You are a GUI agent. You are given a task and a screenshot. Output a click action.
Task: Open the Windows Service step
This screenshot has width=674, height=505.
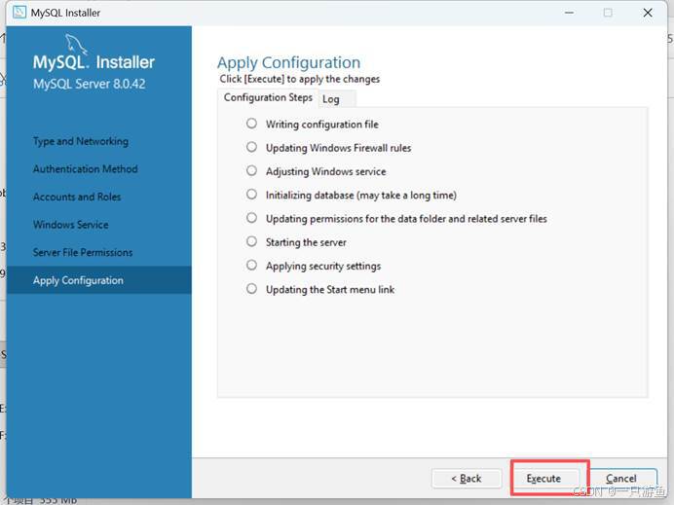pyautogui.click(x=70, y=225)
